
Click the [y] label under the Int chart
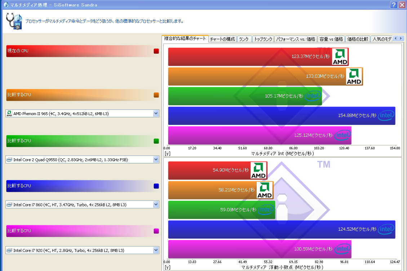pyautogui.click(x=168, y=154)
